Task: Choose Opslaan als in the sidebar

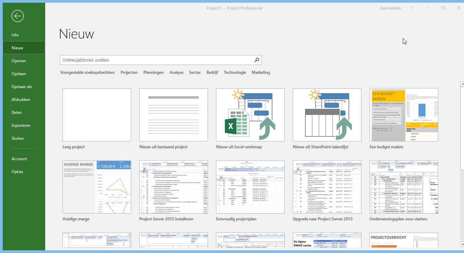Action: (24, 87)
